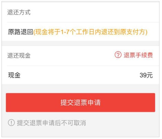Tap the 39元 refund amount
This screenshot has width=162, height=139.
146,75
